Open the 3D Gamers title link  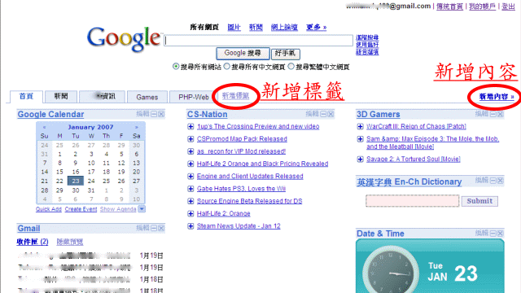pyautogui.click(x=378, y=114)
